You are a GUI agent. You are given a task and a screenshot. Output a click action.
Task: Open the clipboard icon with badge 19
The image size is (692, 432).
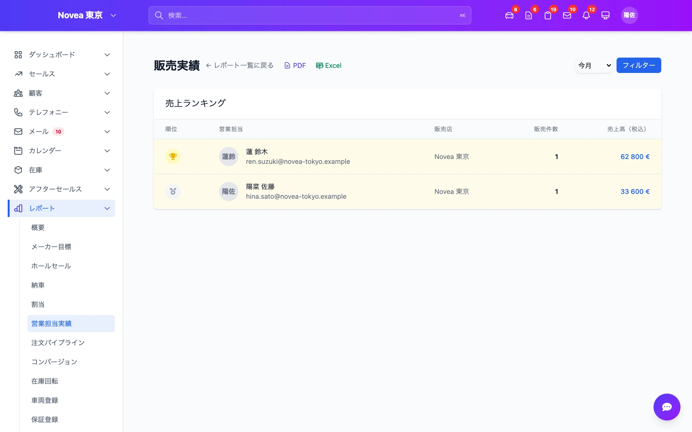(x=548, y=15)
